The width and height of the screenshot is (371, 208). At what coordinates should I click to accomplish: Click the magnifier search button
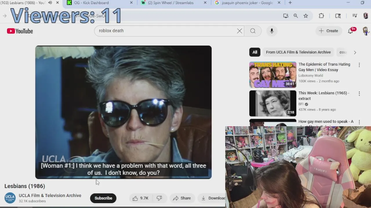(253, 31)
